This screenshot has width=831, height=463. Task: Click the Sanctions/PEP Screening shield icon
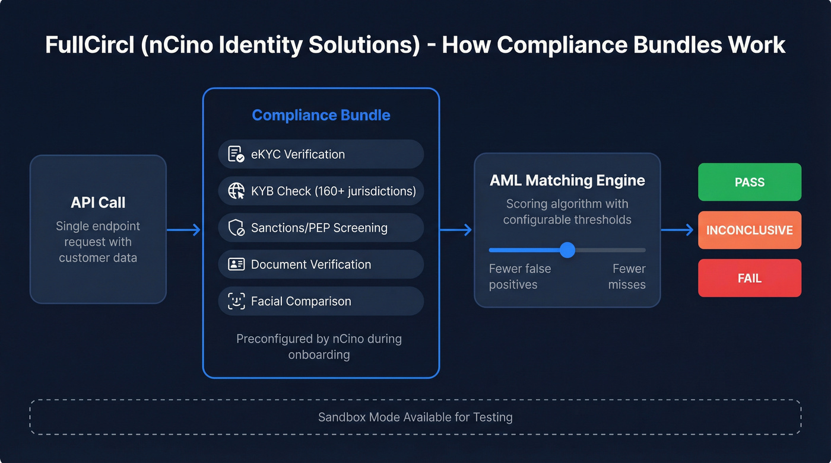pyautogui.click(x=236, y=228)
